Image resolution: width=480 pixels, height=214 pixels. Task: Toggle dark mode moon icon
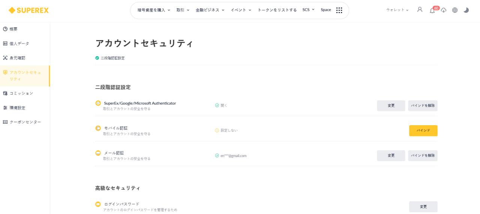click(x=466, y=10)
